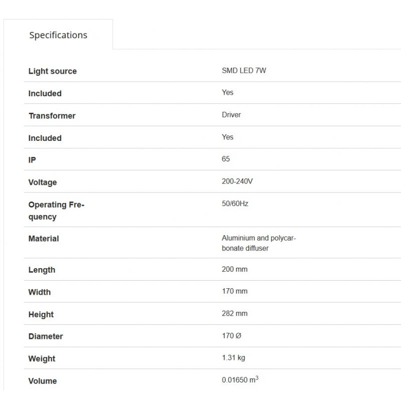The height and width of the screenshot is (401, 401).
Task: Select the Material row label
Action: (44, 239)
